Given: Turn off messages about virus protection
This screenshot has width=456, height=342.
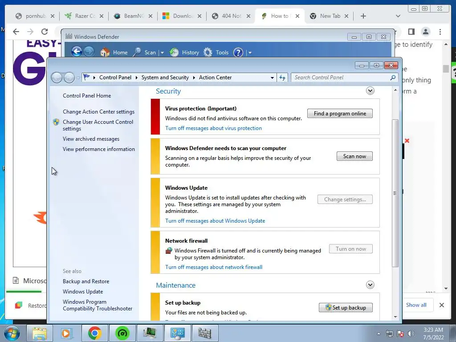Looking at the screenshot, I should 213,128.
